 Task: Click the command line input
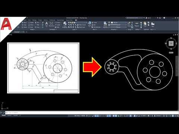coord(92,113)
